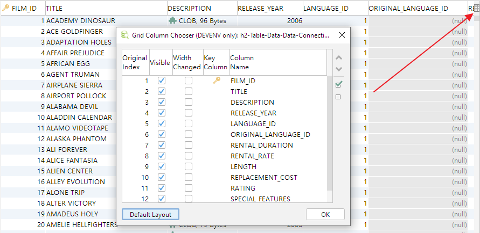The height and width of the screenshot is (233, 480).
Task: Click the move column up arrow
Action: pyautogui.click(x=338, y=58)
